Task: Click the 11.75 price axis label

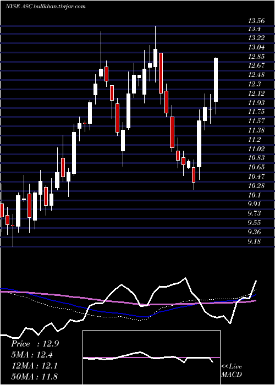Action: coord(256,112)
